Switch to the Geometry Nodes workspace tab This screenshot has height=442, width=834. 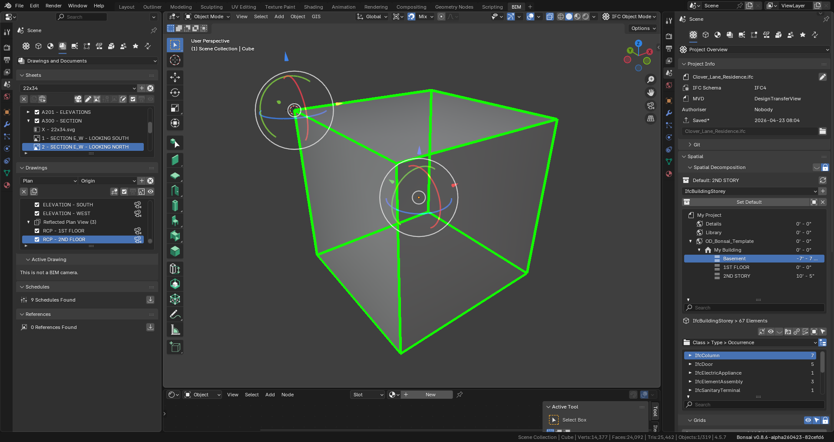pyautogui.click(x=454, y=7)
